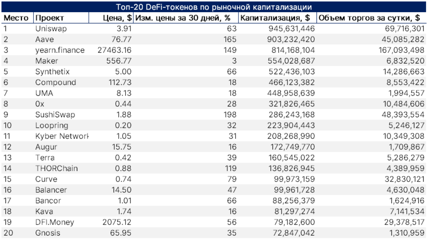Click the price value 112.73

(x=120, y=82)
